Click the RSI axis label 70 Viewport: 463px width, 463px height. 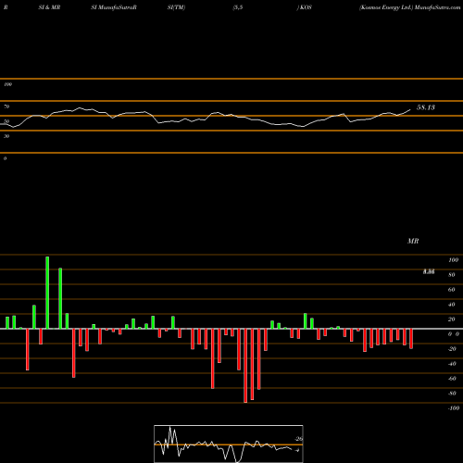click(6, 106)
